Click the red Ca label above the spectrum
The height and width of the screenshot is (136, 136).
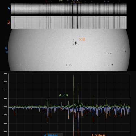pyautogui.click(x=47, y=1)
